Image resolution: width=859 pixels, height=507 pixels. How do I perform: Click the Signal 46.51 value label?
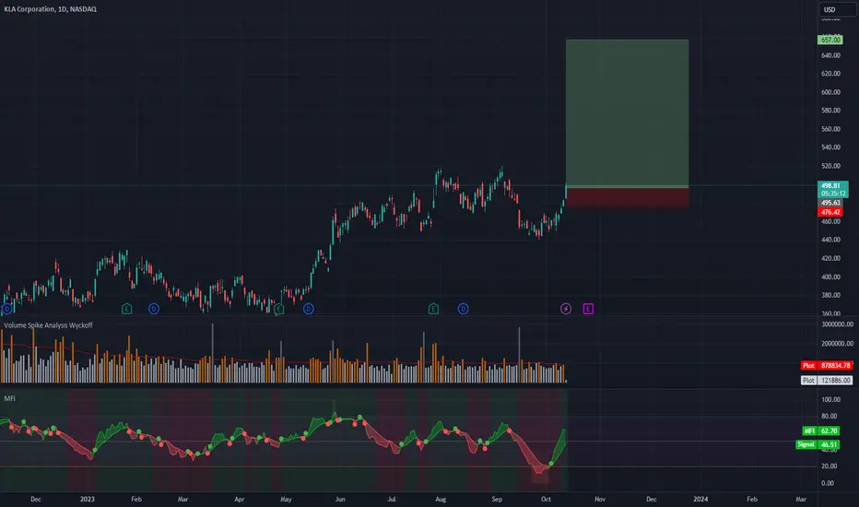[x=818, y=444]
